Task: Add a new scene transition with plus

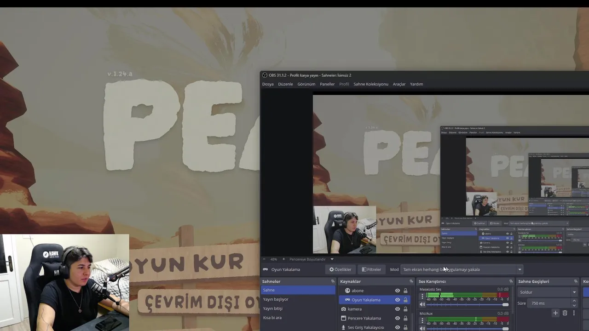Action: pyautogui.click(x=555, y=313)
